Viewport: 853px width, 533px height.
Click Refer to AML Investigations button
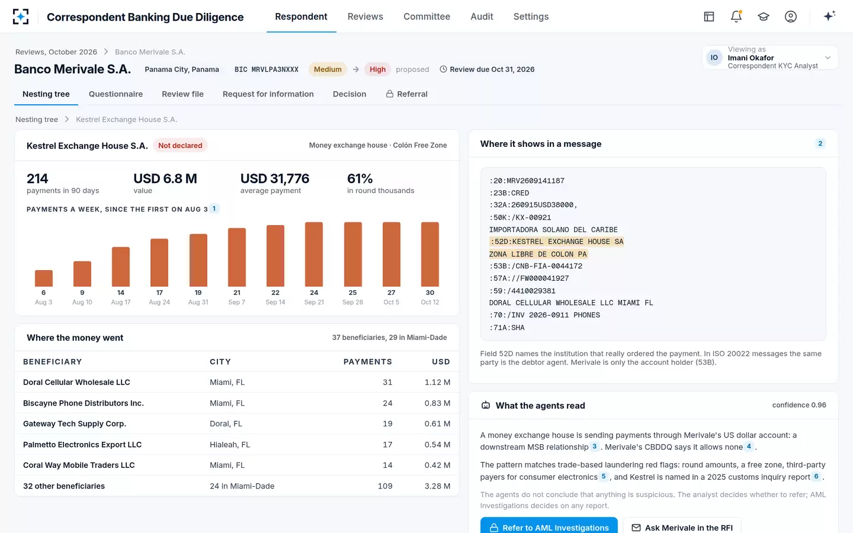pos(549,527)
